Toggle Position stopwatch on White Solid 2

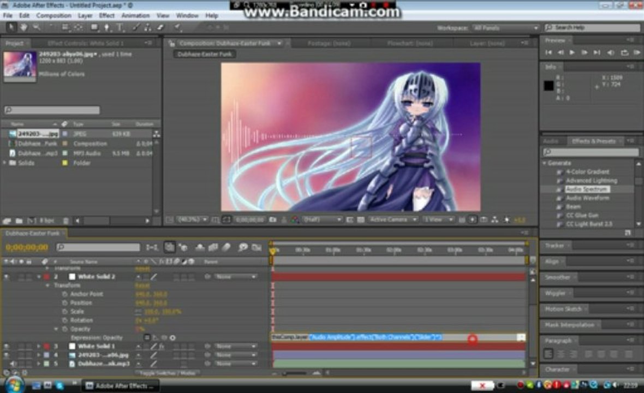65,302
